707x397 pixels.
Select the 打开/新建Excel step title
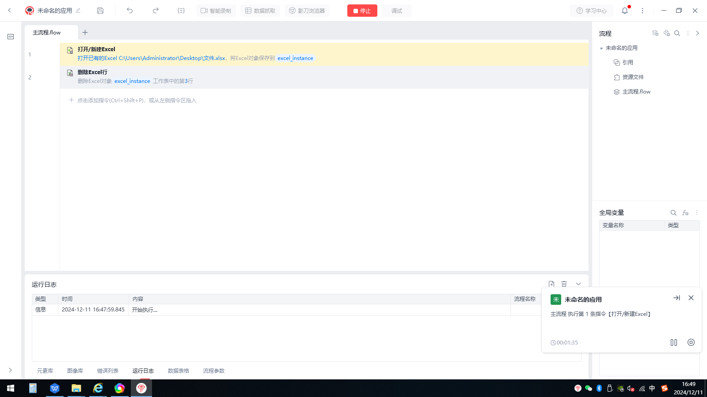96,49
